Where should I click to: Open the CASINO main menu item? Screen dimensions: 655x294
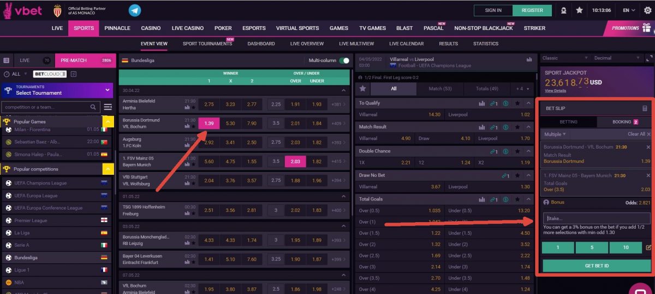(x=151, y=28)
